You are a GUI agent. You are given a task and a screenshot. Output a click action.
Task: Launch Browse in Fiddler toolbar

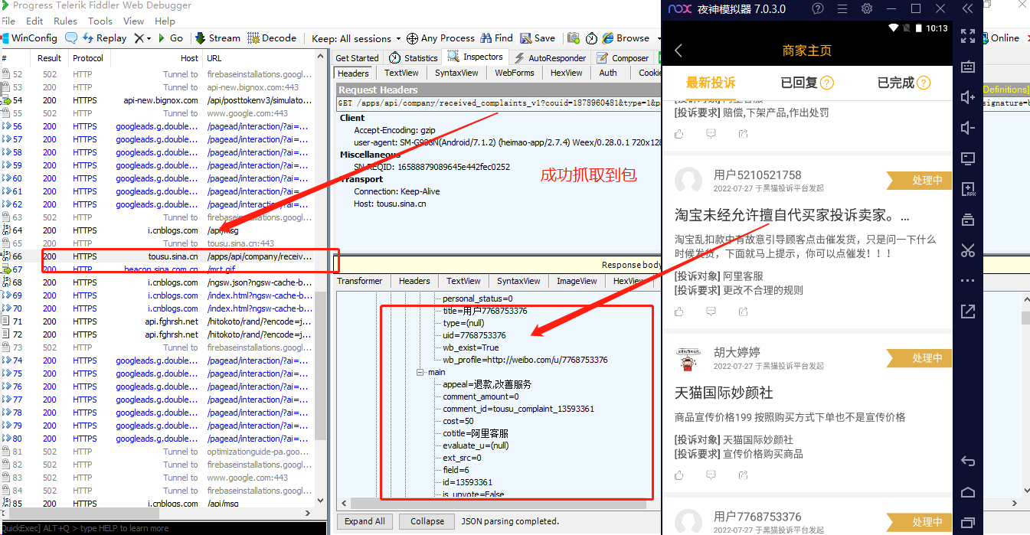(626, 38)
